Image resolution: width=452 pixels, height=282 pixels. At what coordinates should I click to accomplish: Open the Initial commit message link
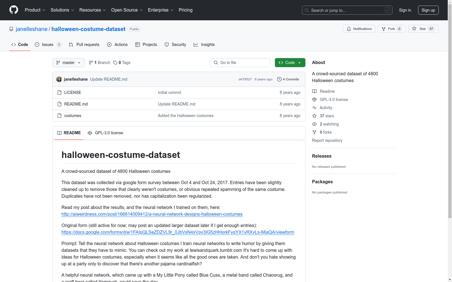point(169,92)
